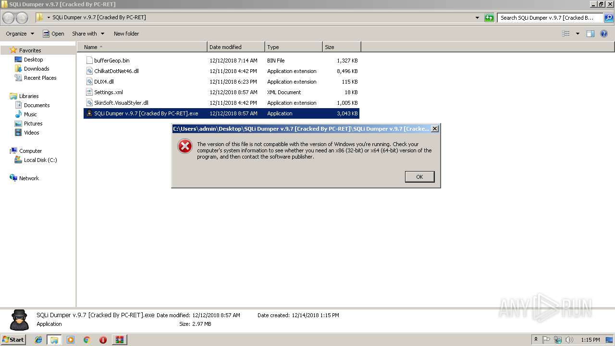
Task: Click the Action Center flag tray icon
Action: (546, 340)
